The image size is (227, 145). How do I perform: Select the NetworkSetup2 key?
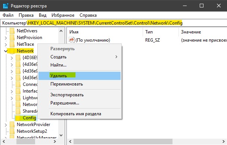point(32,131)
